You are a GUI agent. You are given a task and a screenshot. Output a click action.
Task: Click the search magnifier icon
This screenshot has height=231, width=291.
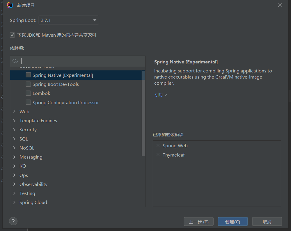point(15,61)
